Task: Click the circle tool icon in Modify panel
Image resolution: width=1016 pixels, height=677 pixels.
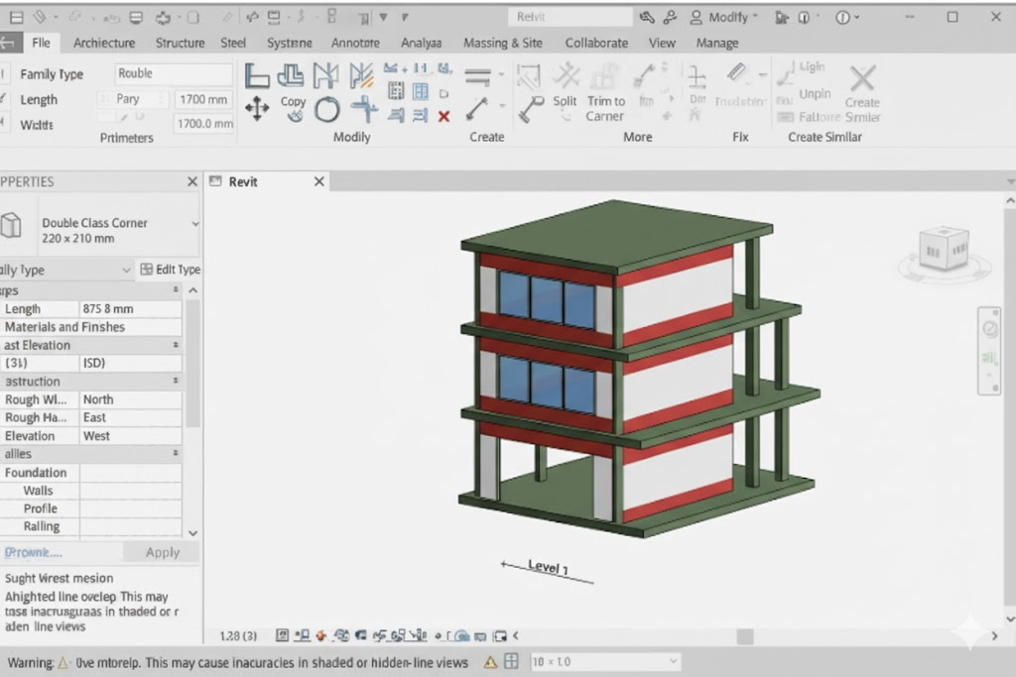Action: click(x=327, y=110)
